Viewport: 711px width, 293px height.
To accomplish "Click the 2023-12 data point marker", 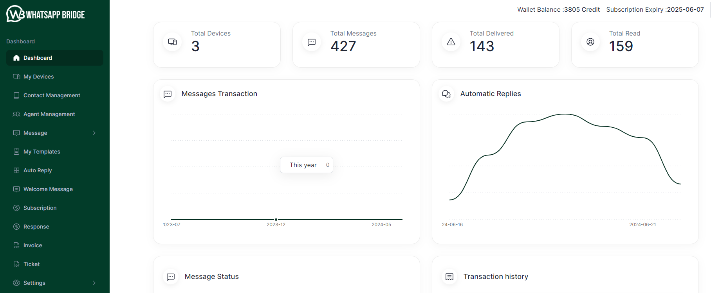I will click(276, 220).
